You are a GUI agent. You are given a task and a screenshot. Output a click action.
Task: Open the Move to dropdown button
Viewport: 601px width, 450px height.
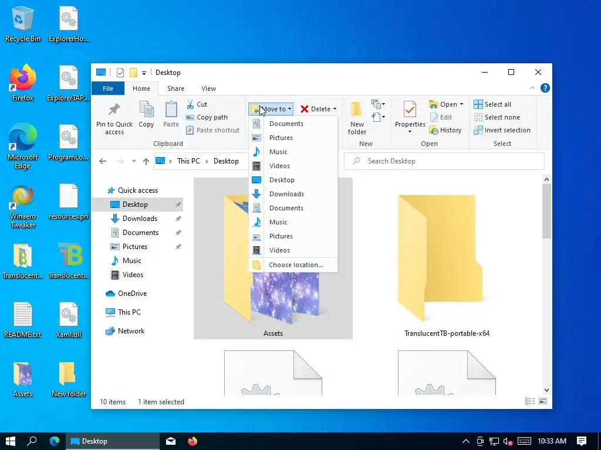(271, 109)
